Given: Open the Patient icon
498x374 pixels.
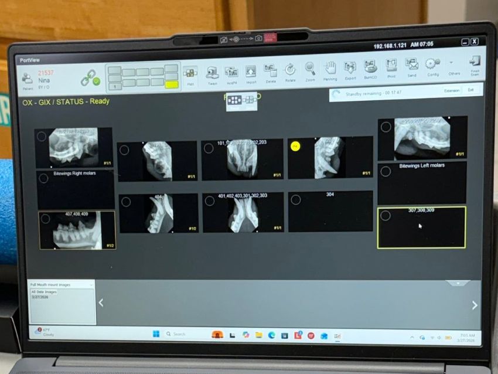Looking at the screenshot, I should [28, 80].
